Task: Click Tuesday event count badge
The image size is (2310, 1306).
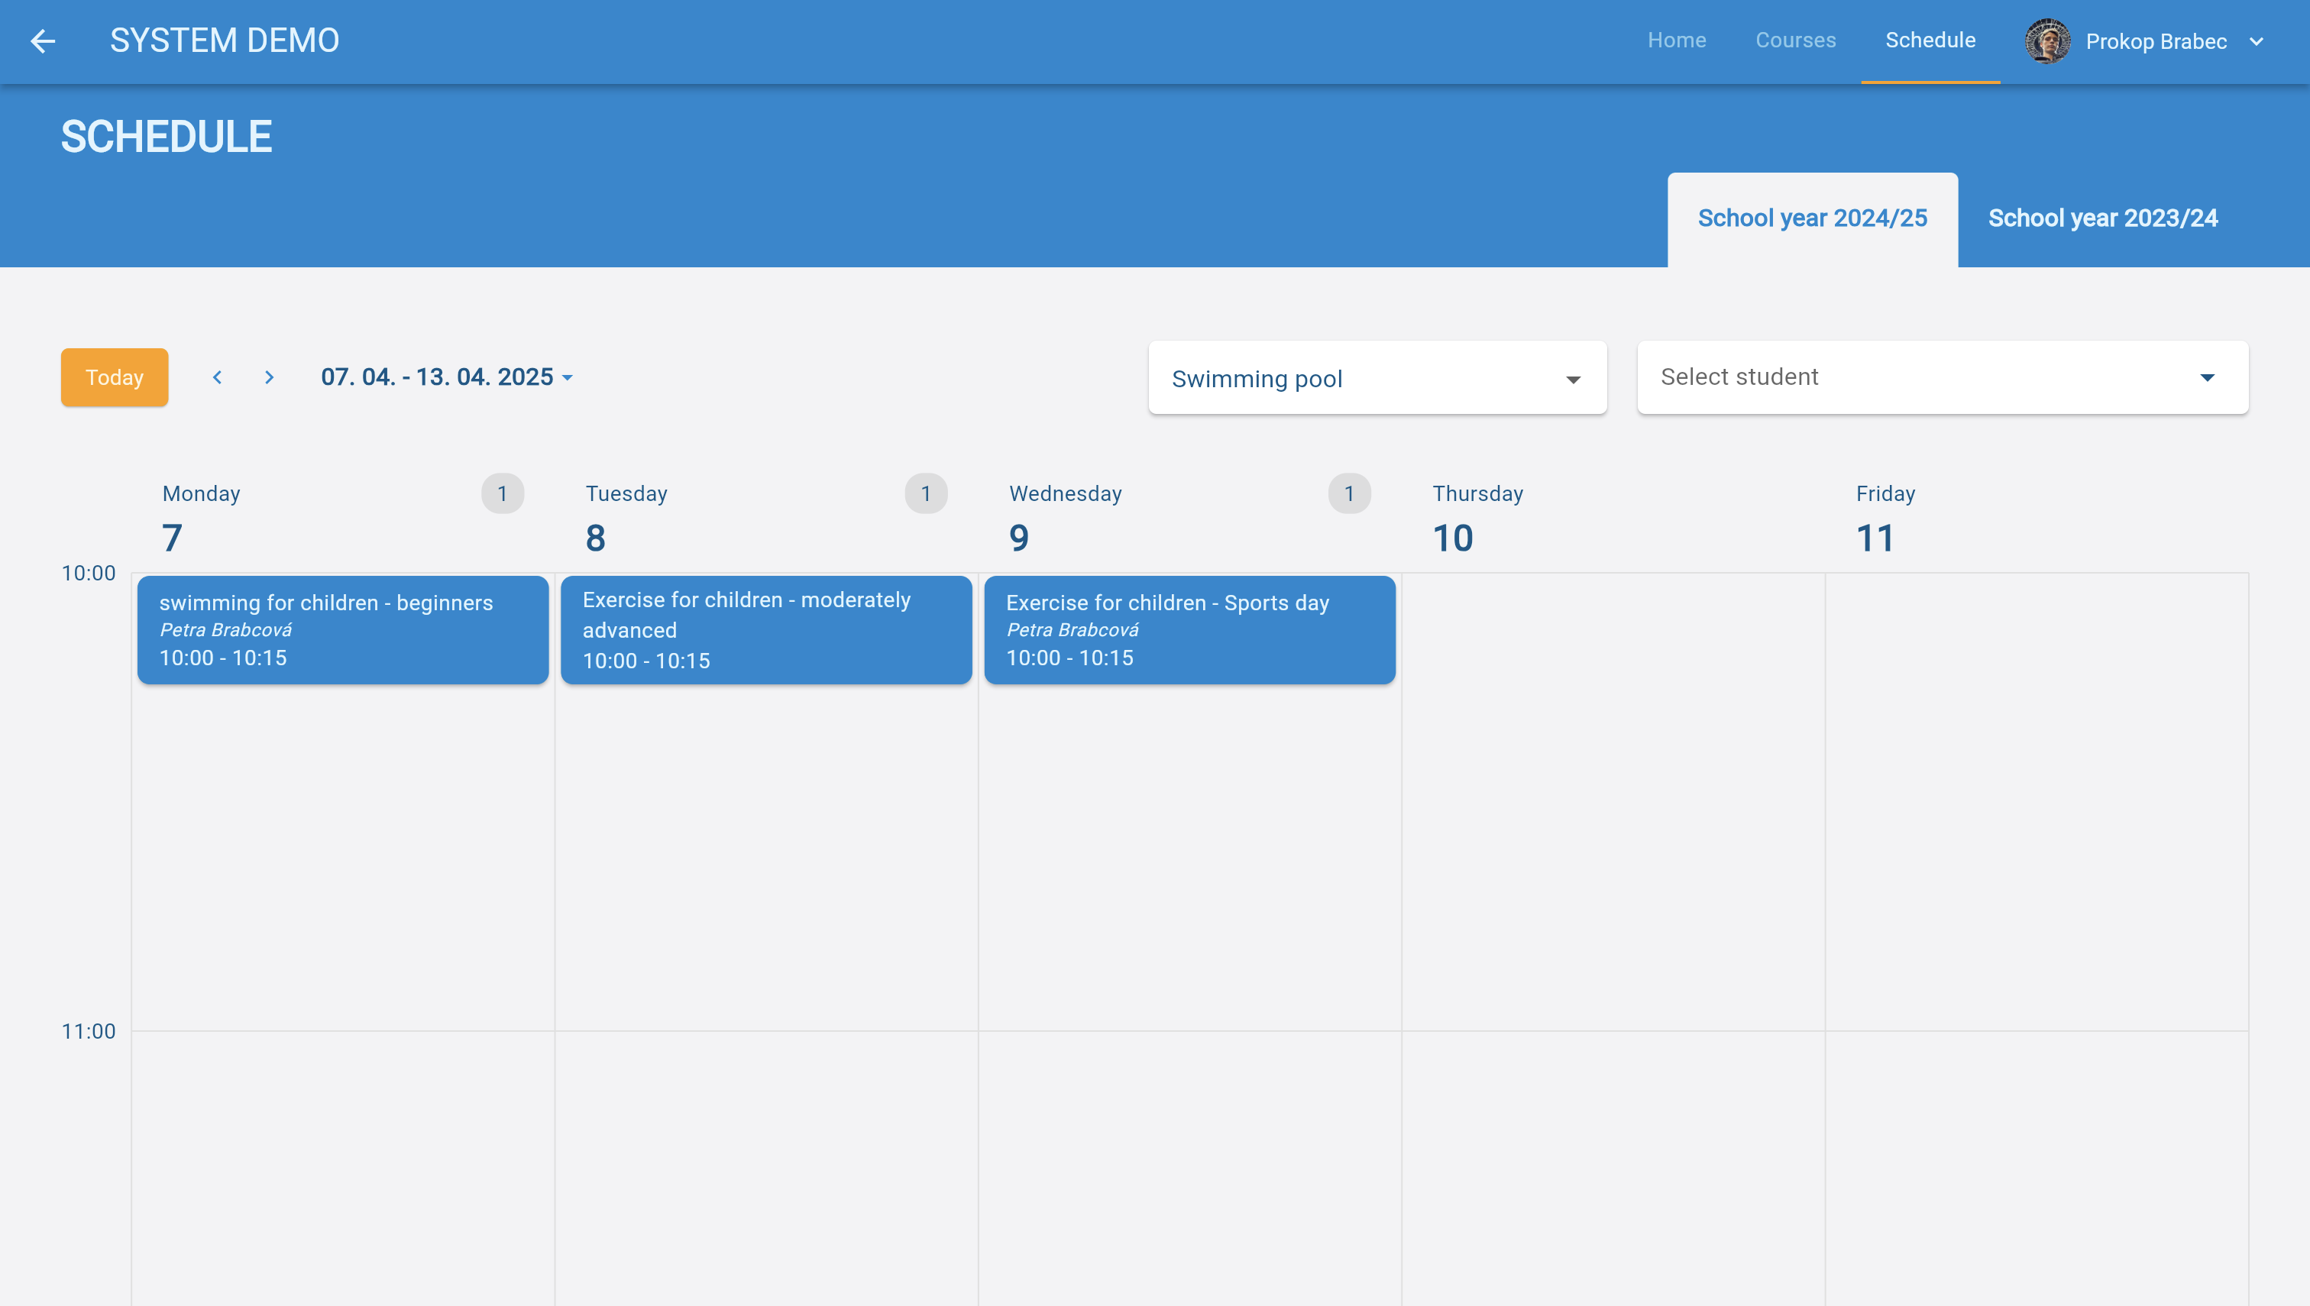Action: tap(926, 493)
